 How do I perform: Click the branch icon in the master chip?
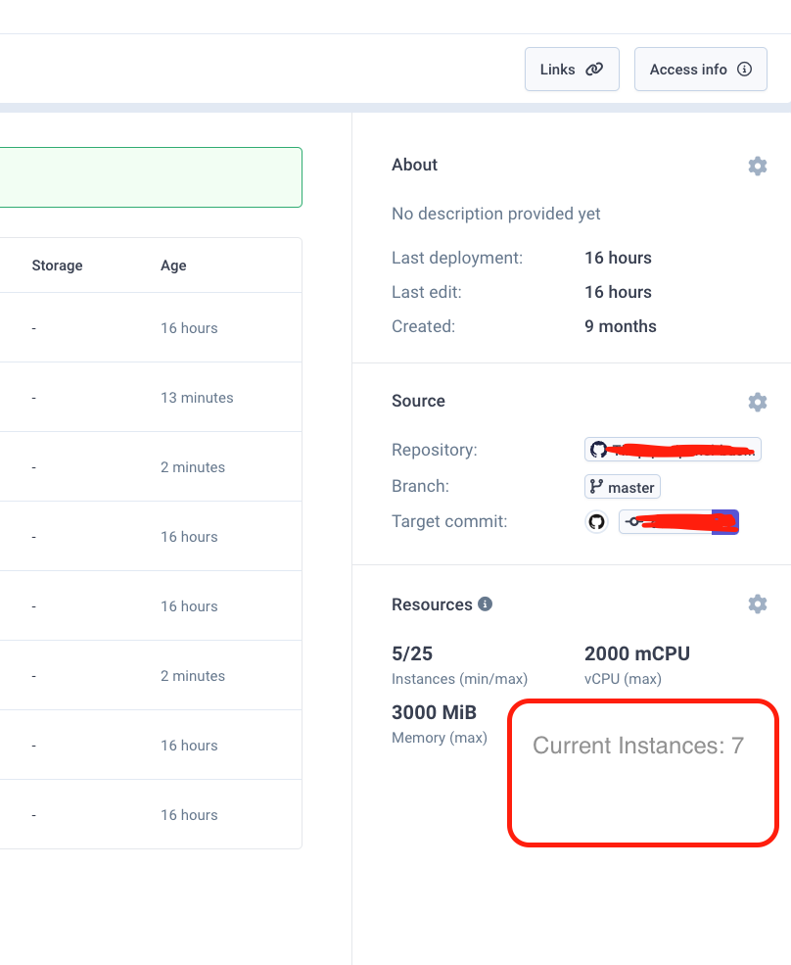596,487
